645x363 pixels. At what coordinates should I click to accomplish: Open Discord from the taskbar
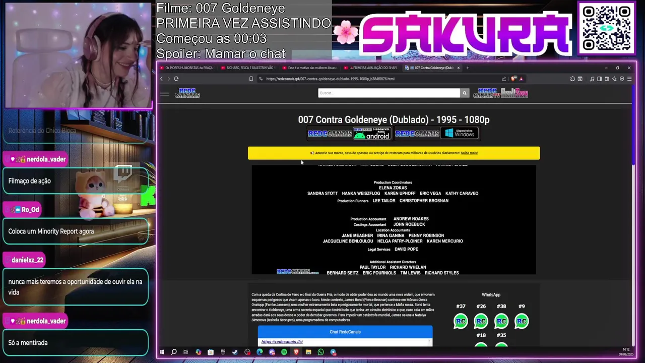272,352
